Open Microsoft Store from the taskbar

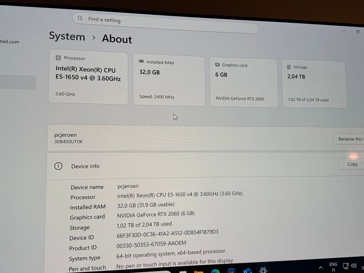(x=231, y=271)
